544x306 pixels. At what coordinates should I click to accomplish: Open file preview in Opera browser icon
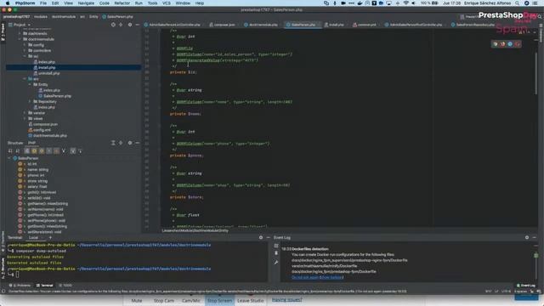pos(518,44)
